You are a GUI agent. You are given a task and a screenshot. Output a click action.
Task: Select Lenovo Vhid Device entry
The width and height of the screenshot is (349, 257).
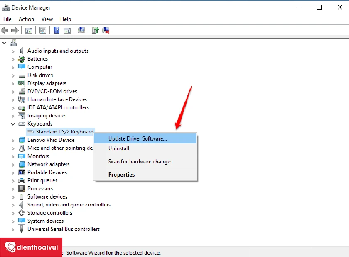pyautogui.click(x=51, y=140)
